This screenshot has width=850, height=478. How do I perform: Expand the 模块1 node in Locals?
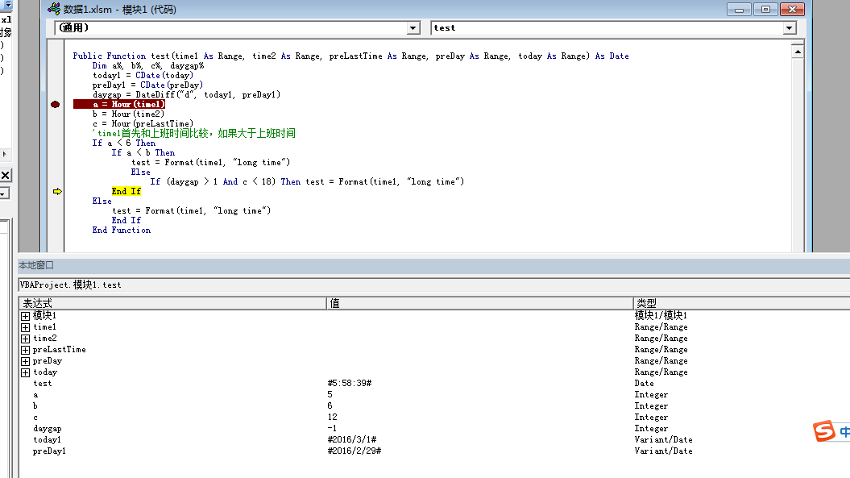[26, 316]
